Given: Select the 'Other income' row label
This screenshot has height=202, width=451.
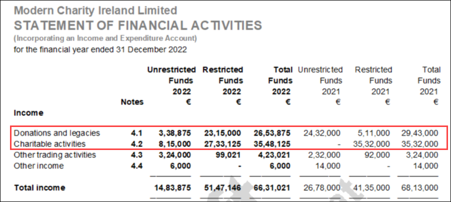Looking at the screenshot, I should coord(38,166).
